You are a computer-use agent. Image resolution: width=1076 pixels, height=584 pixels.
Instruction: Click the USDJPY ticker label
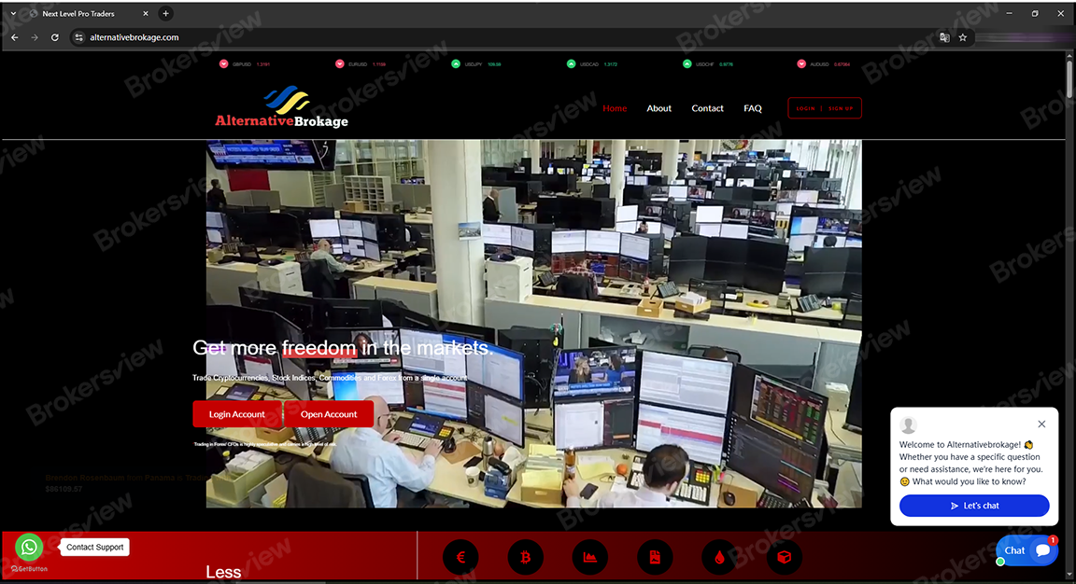click(x=474, y=64)
